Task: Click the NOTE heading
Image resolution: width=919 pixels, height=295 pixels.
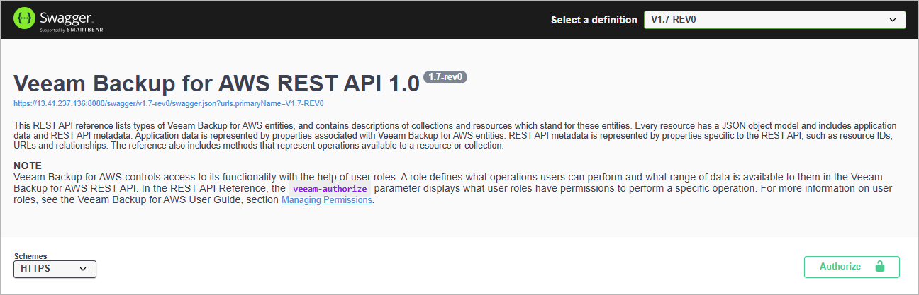Action: (28, 165)
